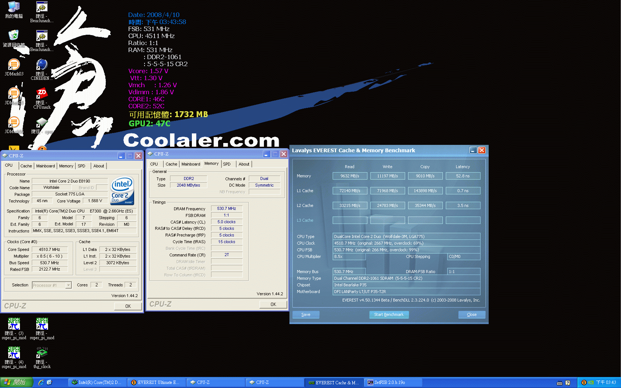Viewport: 621px width, 388px height.
Task: Select the 3DMark03 desktop shortcut
Action: click(x=14, y=67)
